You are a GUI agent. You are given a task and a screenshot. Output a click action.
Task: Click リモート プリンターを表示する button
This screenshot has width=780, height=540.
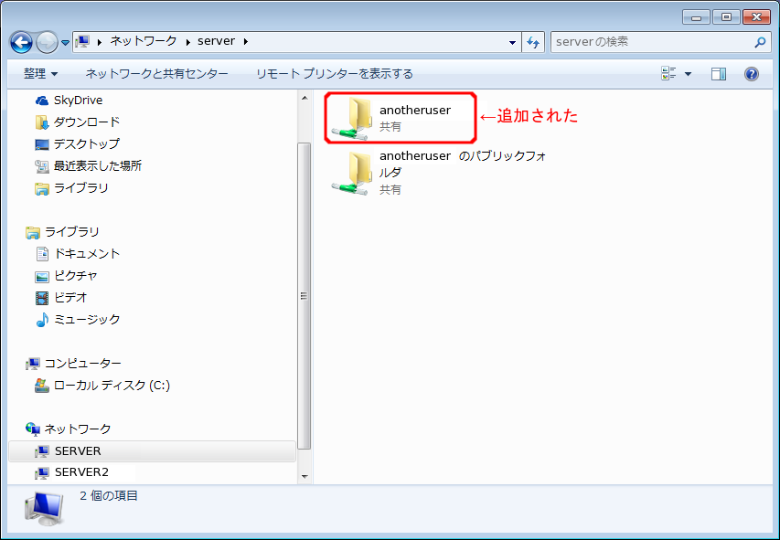[334, 74]
